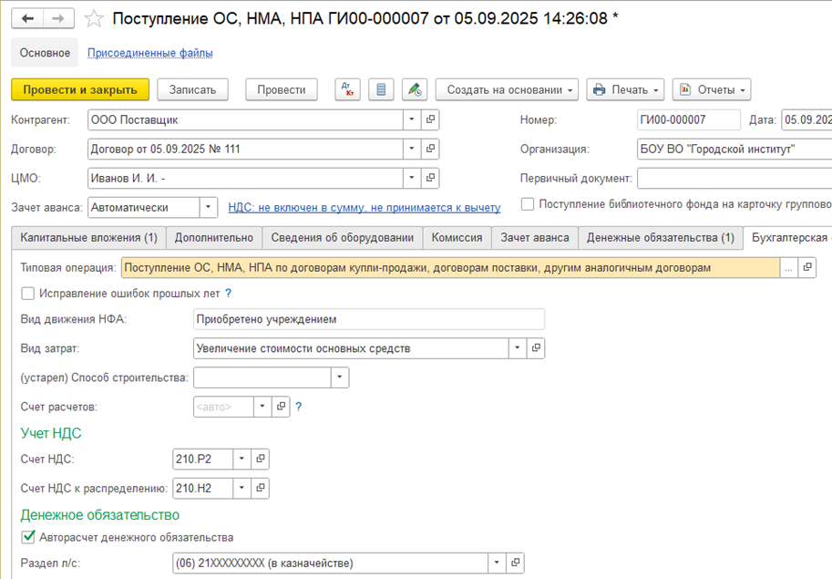Expand the Раздел л/с dropdown
Screen dimensions: 832x579
(497, 563)
